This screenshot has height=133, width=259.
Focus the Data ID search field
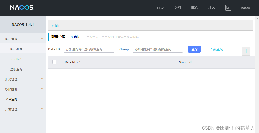(x=89, y=49)
